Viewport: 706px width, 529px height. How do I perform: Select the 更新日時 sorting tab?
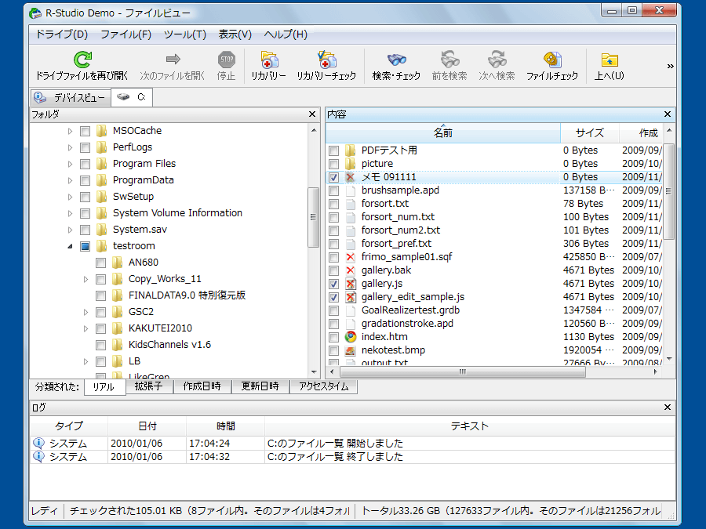[x=260, y=386]
